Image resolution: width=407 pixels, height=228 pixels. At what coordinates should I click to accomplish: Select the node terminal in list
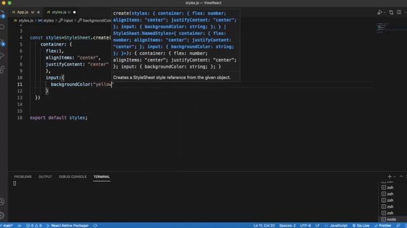[x=392, y=219]
